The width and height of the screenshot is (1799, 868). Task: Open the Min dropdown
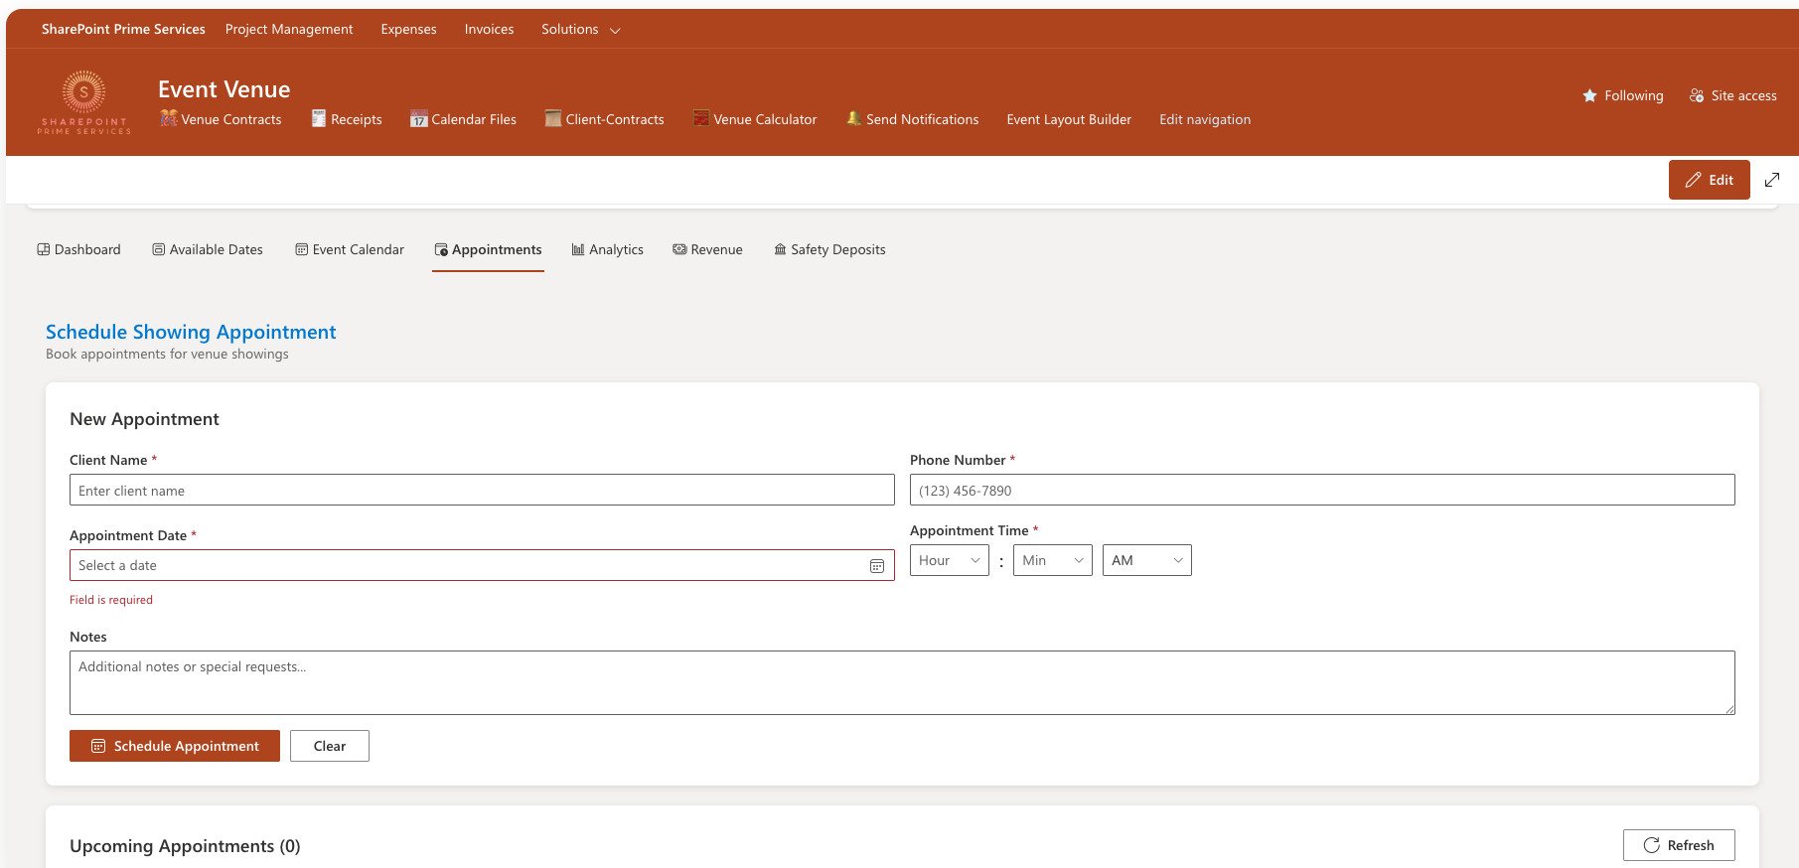(1053, 560)
